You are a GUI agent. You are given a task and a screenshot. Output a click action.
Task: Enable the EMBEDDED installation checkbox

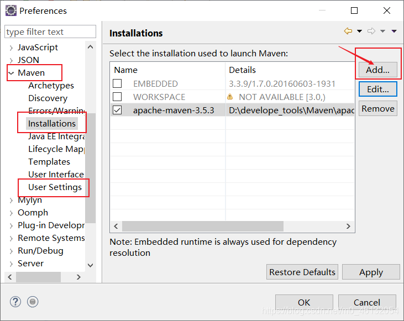(x=117, y=84)
